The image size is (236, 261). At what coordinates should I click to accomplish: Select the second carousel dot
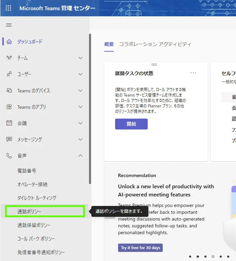click(x=198, y=257)
